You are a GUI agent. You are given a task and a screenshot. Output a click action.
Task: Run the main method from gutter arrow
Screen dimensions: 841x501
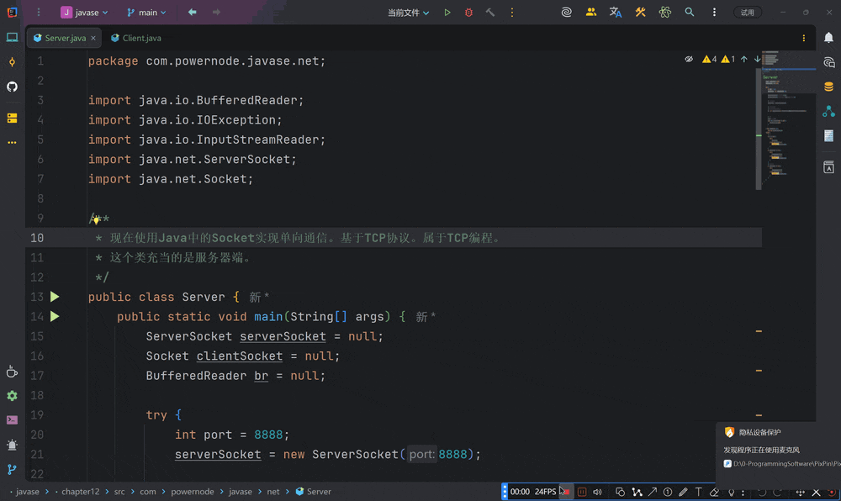point(55,317)
